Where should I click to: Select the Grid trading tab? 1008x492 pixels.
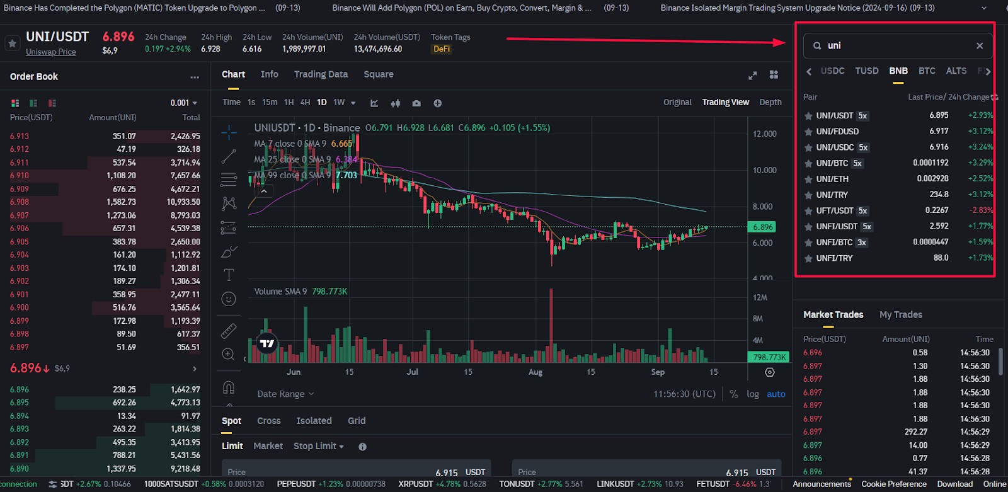[357, 421]
